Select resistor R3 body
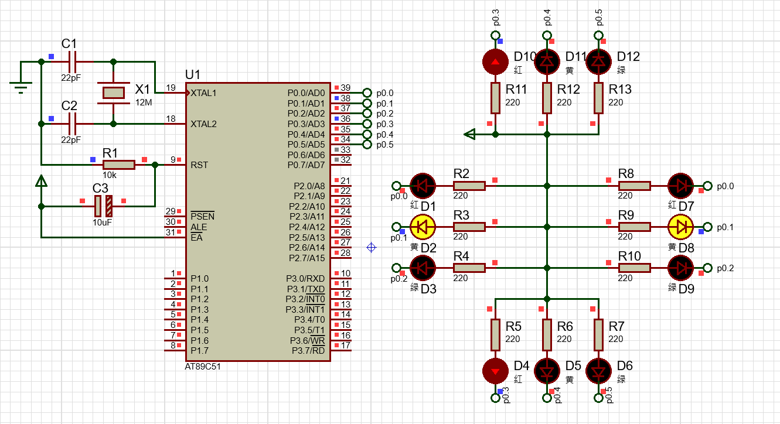This screenshot has width=780, height=424. (x=469, y=227)
